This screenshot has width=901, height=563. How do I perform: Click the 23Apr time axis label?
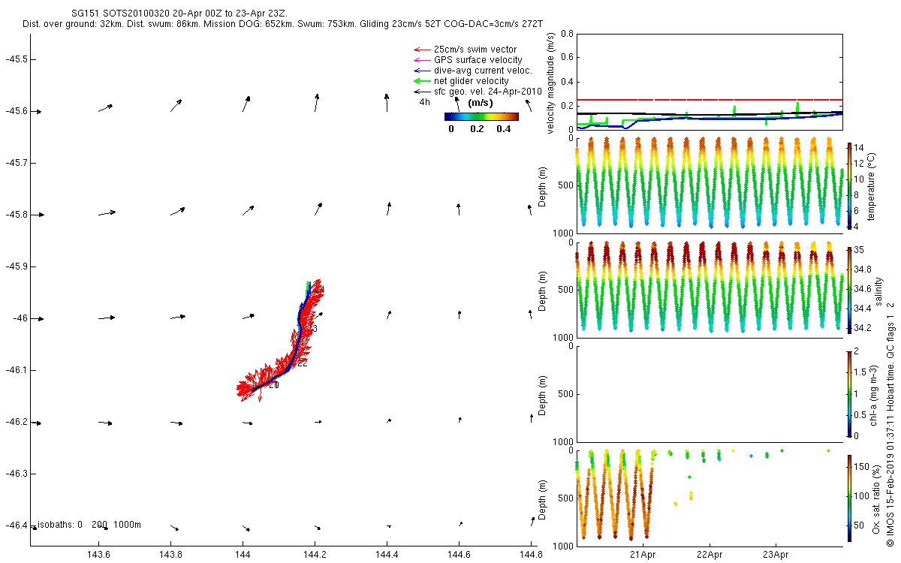[x=776, y=555]
